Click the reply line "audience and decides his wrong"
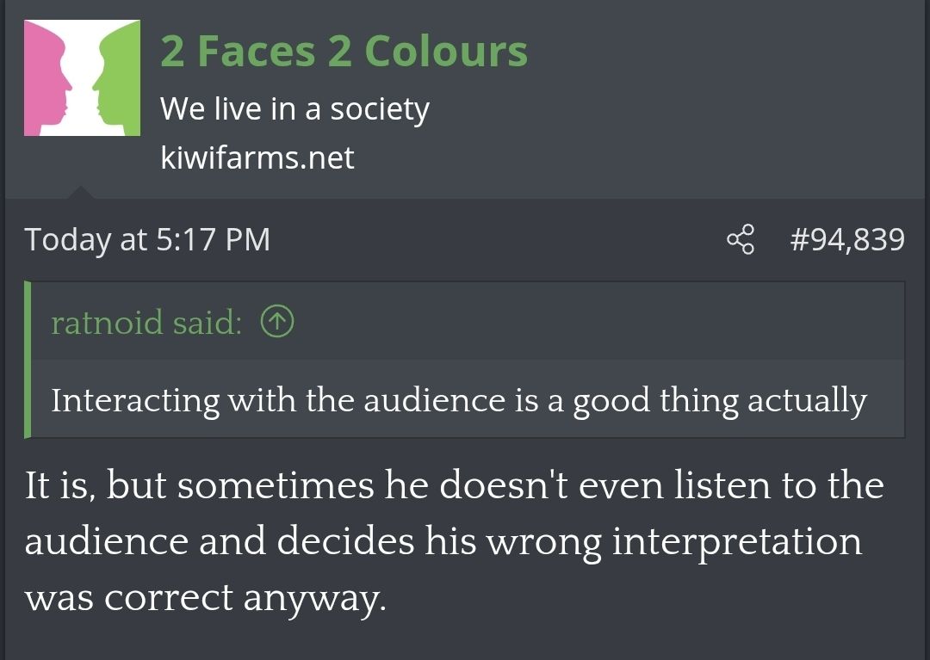The image size is (930, 660). point(443,542)
